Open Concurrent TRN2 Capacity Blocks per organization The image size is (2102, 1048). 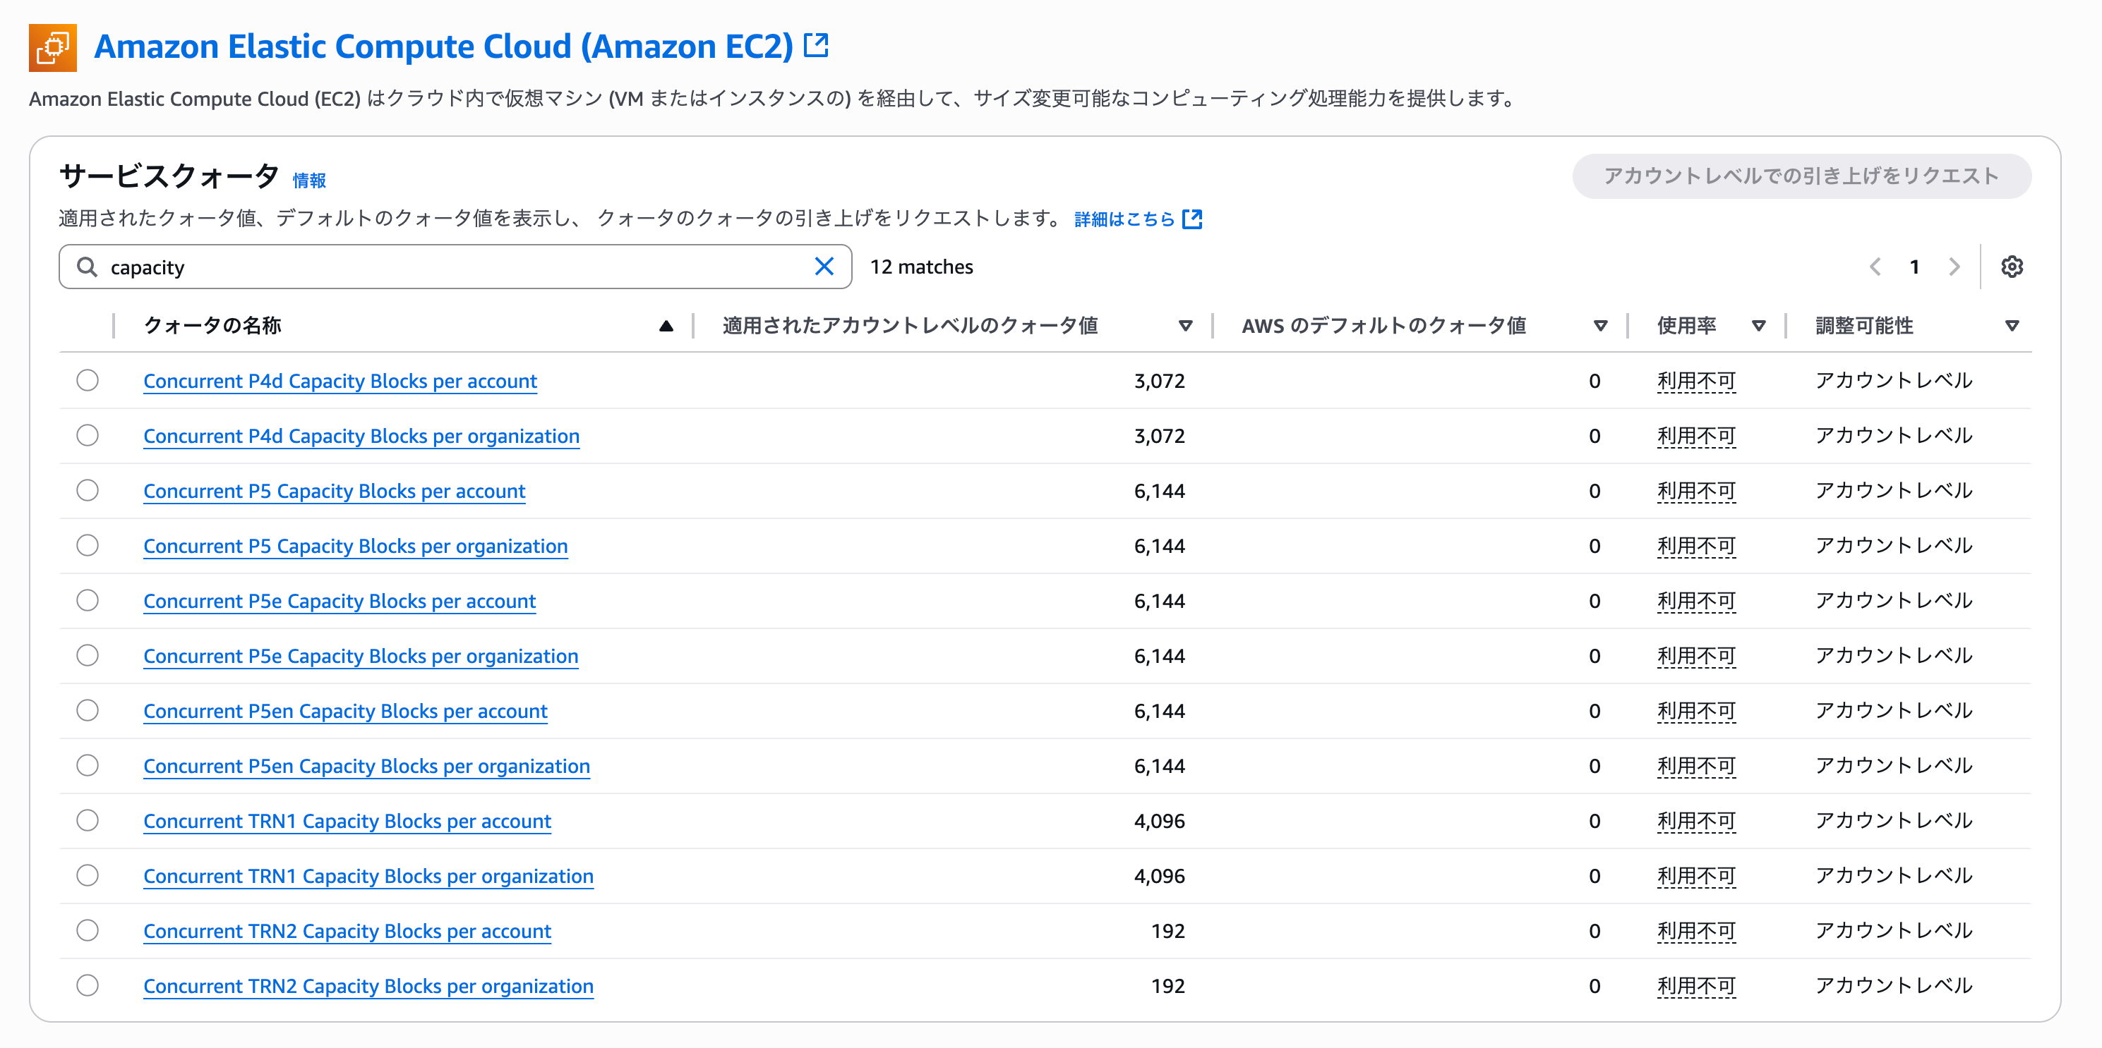tap(369, 986)
